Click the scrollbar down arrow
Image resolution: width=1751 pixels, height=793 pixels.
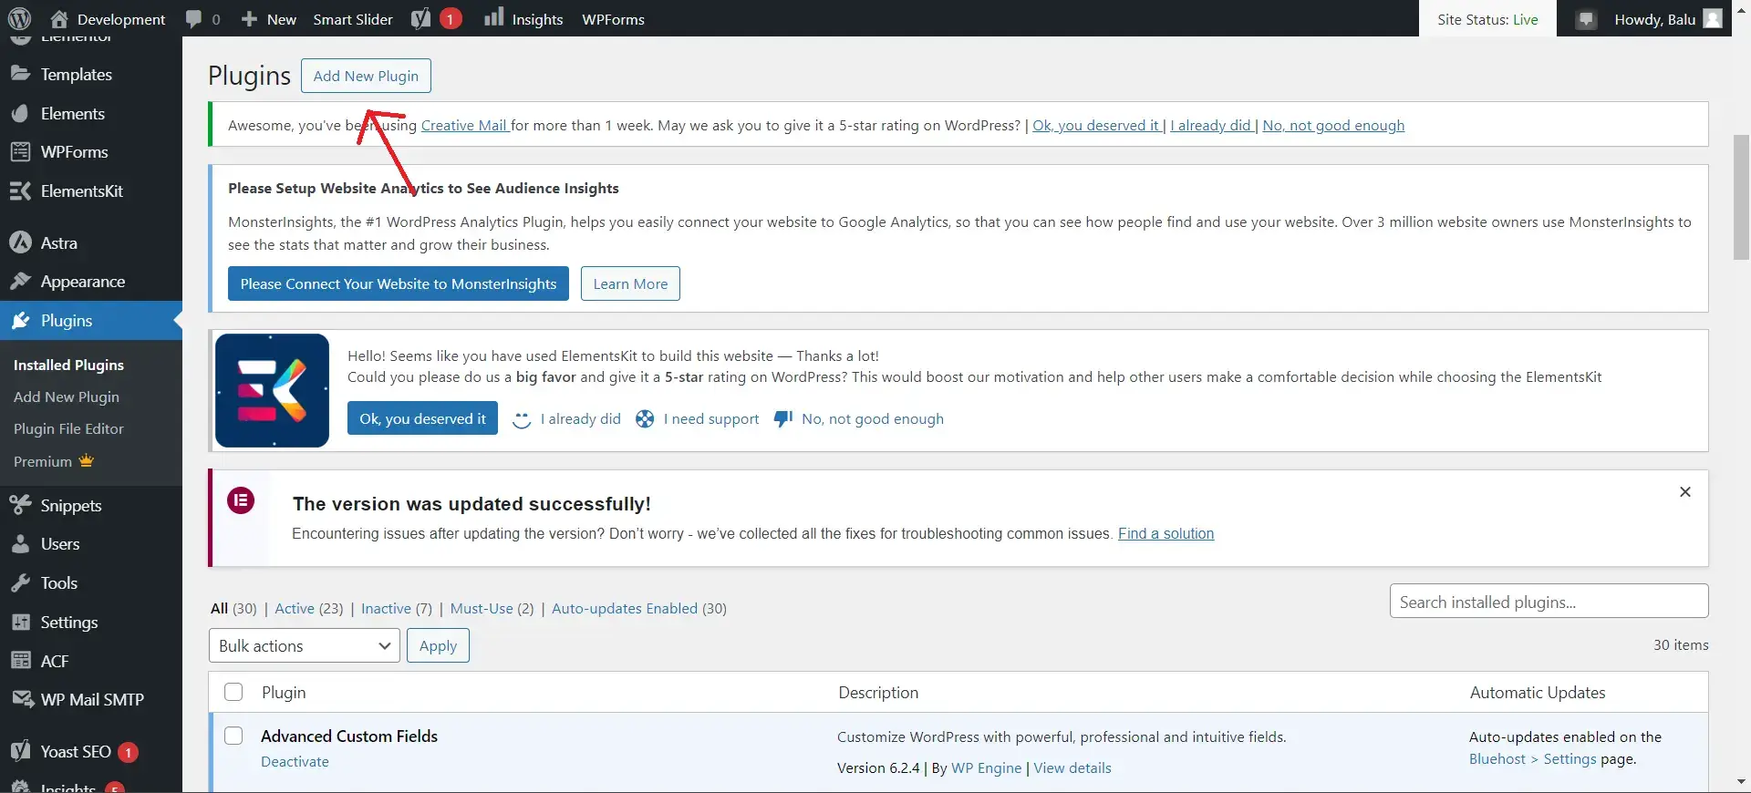click(1741, 782)
